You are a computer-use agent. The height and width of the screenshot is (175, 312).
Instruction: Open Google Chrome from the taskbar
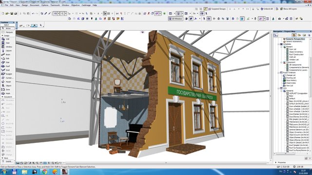[x=44, y=172]
